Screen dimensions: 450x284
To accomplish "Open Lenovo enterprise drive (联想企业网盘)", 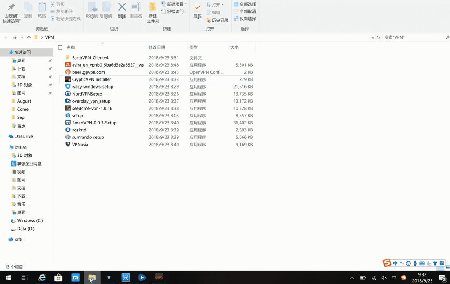I will click(27, 163).
